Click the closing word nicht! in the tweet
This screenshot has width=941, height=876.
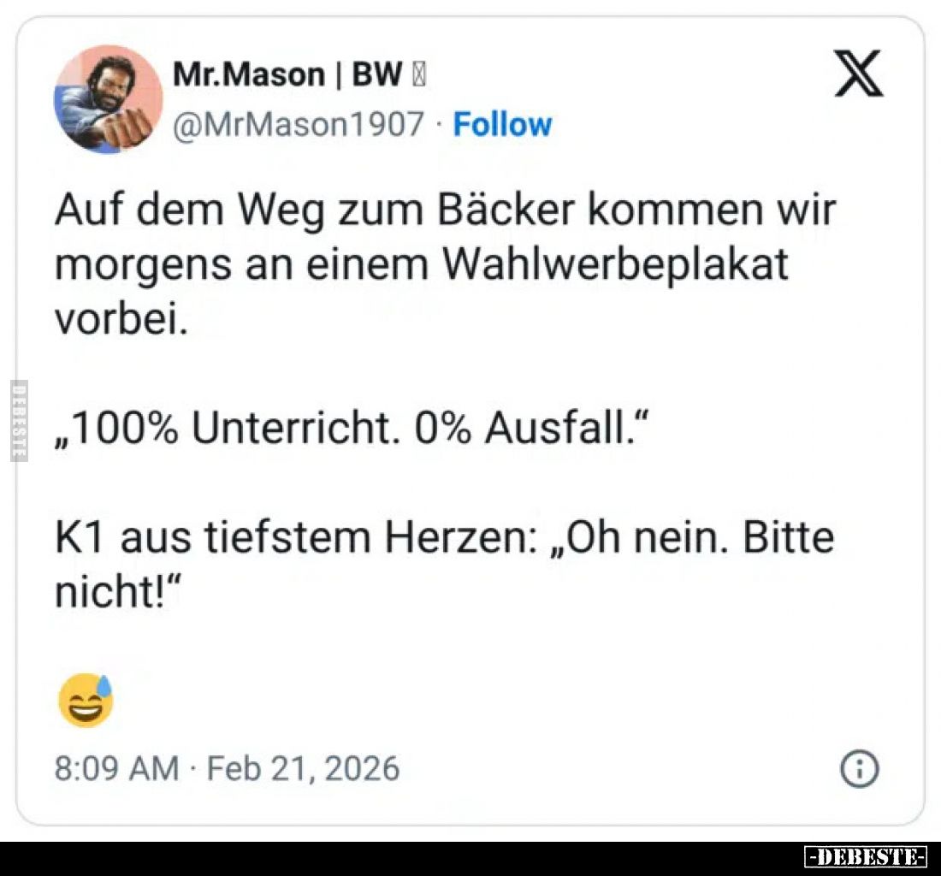click(x=117, y=592)
